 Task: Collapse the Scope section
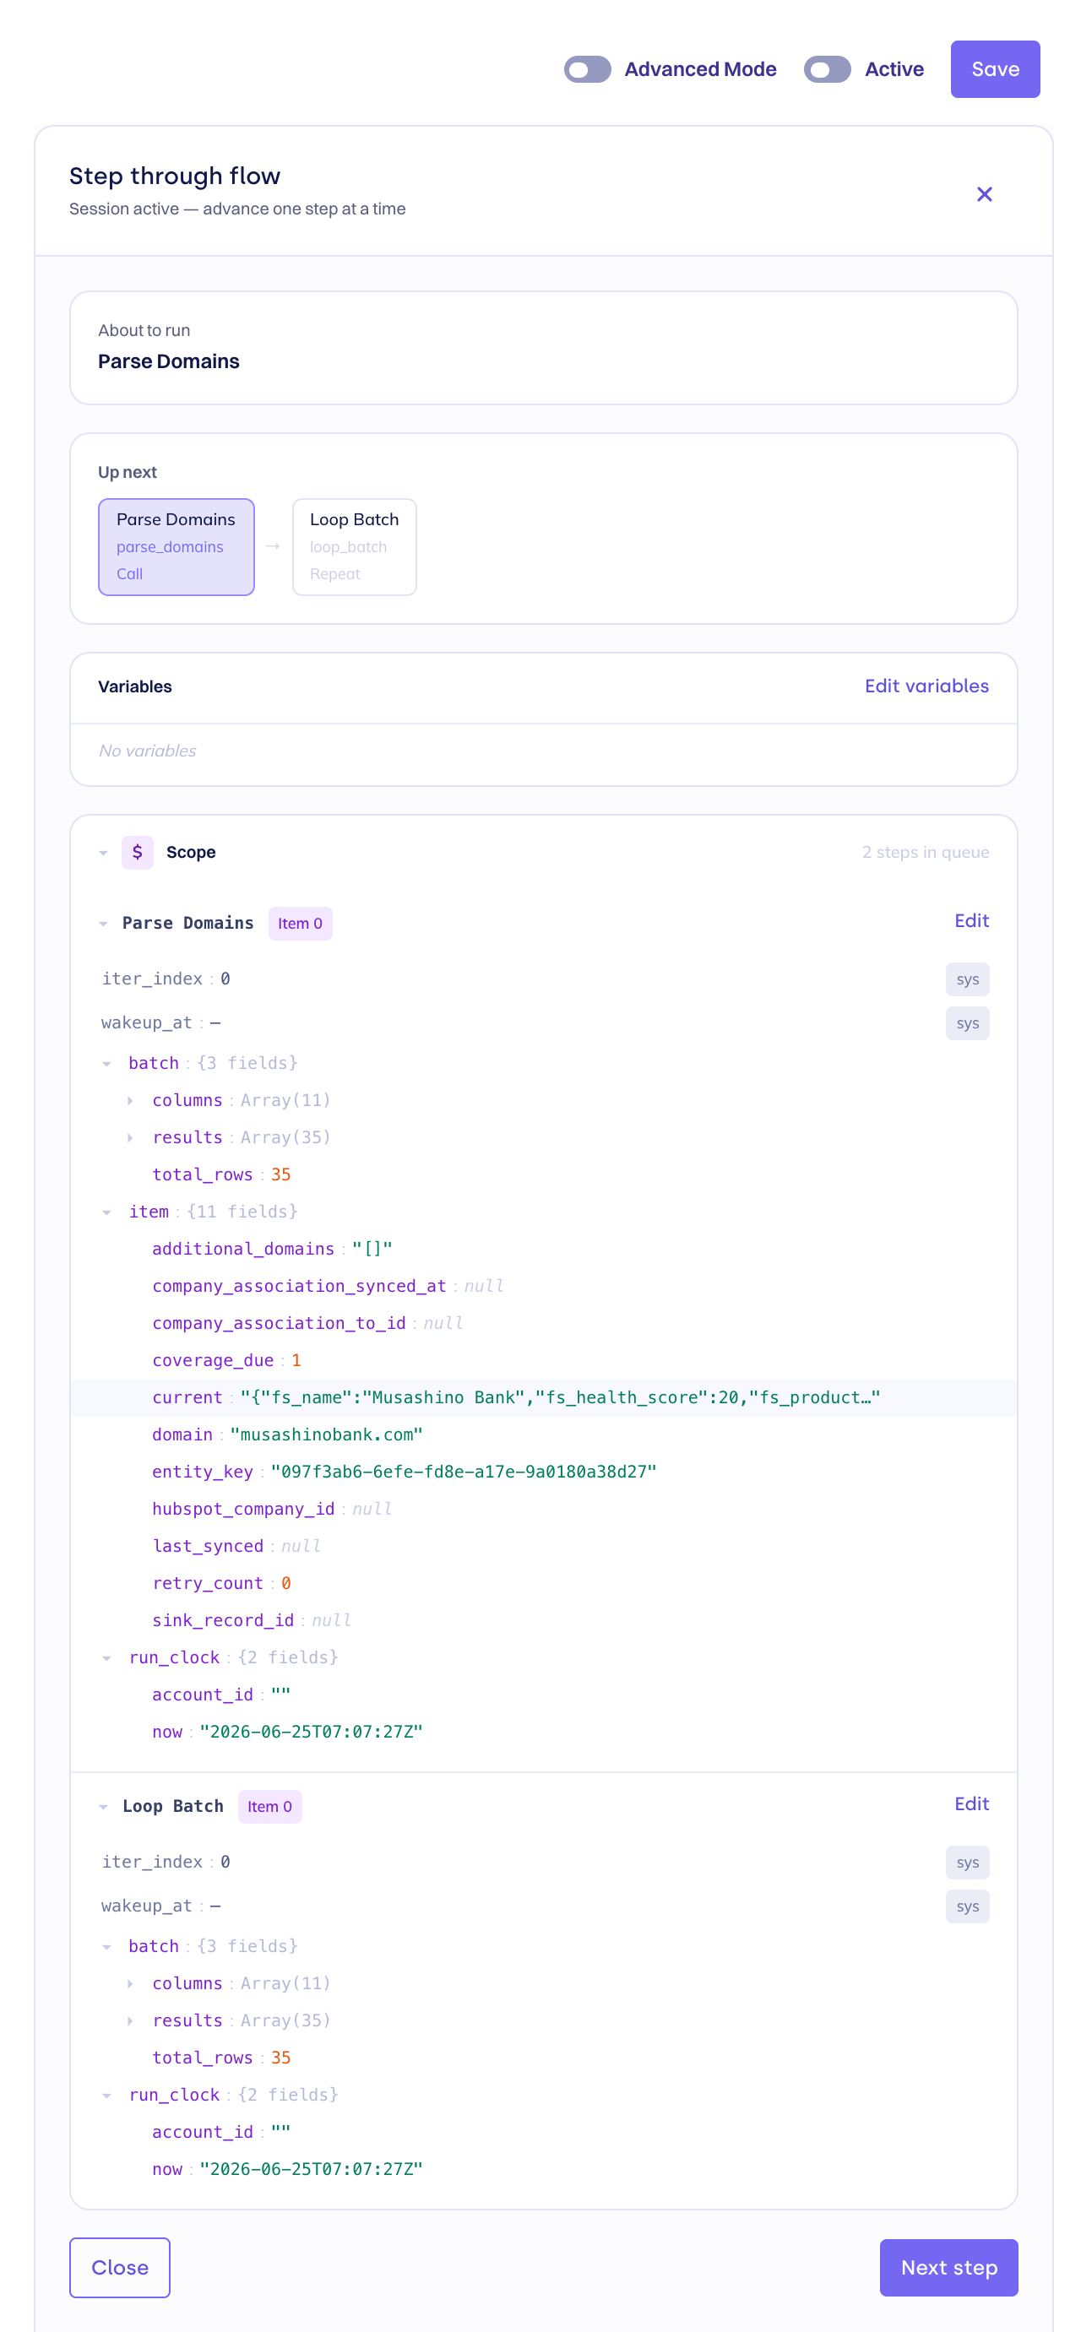click(103, 853)
